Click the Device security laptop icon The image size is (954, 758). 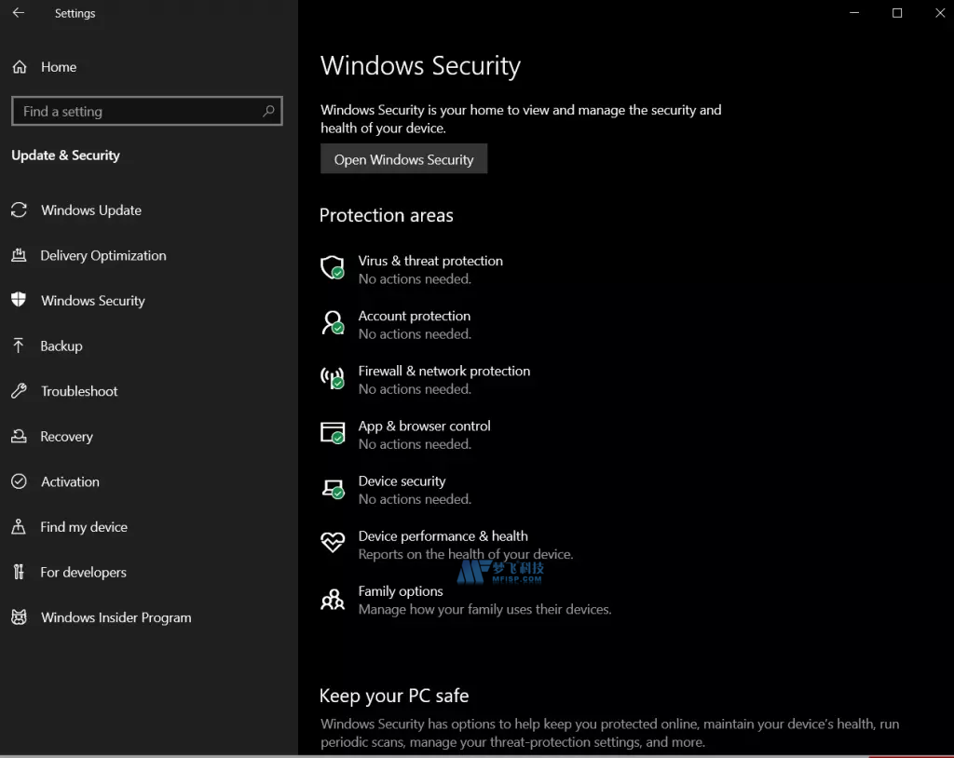pyautogui.click(x=333, y=489)
